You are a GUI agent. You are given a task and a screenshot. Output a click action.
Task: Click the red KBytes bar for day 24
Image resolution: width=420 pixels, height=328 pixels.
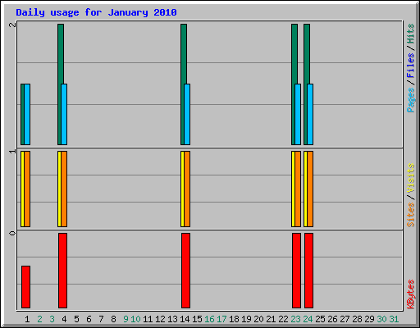coord(308,271)
